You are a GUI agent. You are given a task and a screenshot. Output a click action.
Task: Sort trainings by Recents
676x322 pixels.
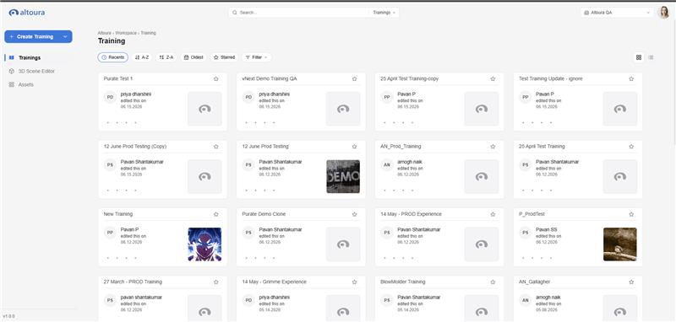[x=113, y=57]
